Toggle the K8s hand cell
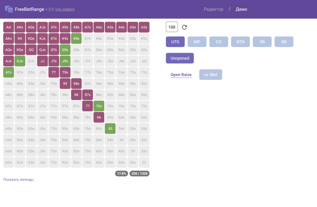Viewport: 317px width, 207px height. tap(77, 38)
